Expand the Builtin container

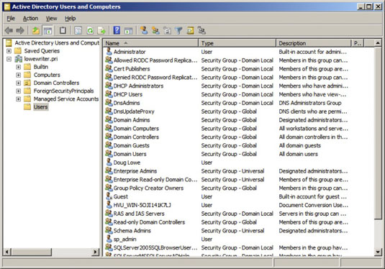19,67
